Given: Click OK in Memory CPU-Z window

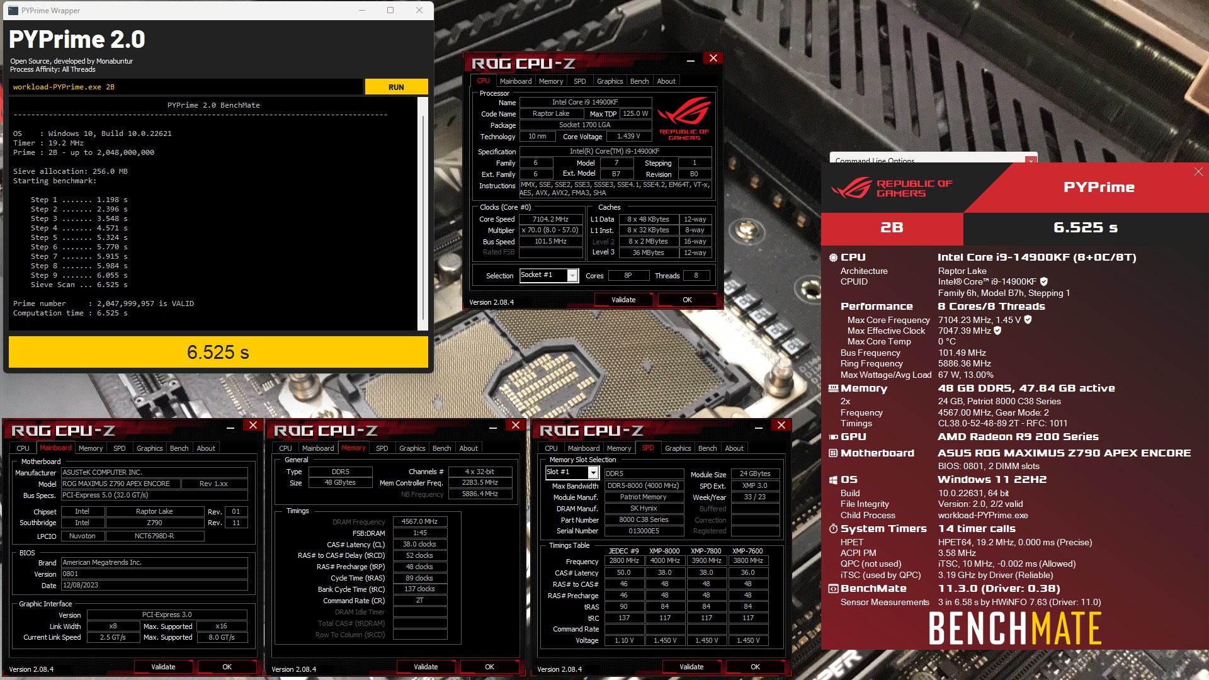Looking at the screenshot, I should pos(490,667).
